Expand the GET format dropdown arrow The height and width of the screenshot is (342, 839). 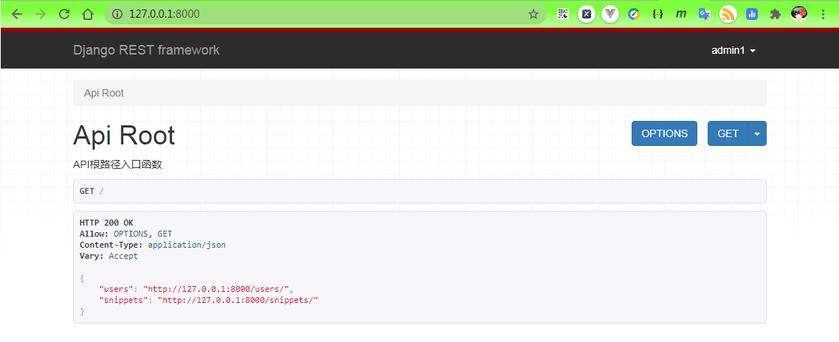click(x=757, y=133)
